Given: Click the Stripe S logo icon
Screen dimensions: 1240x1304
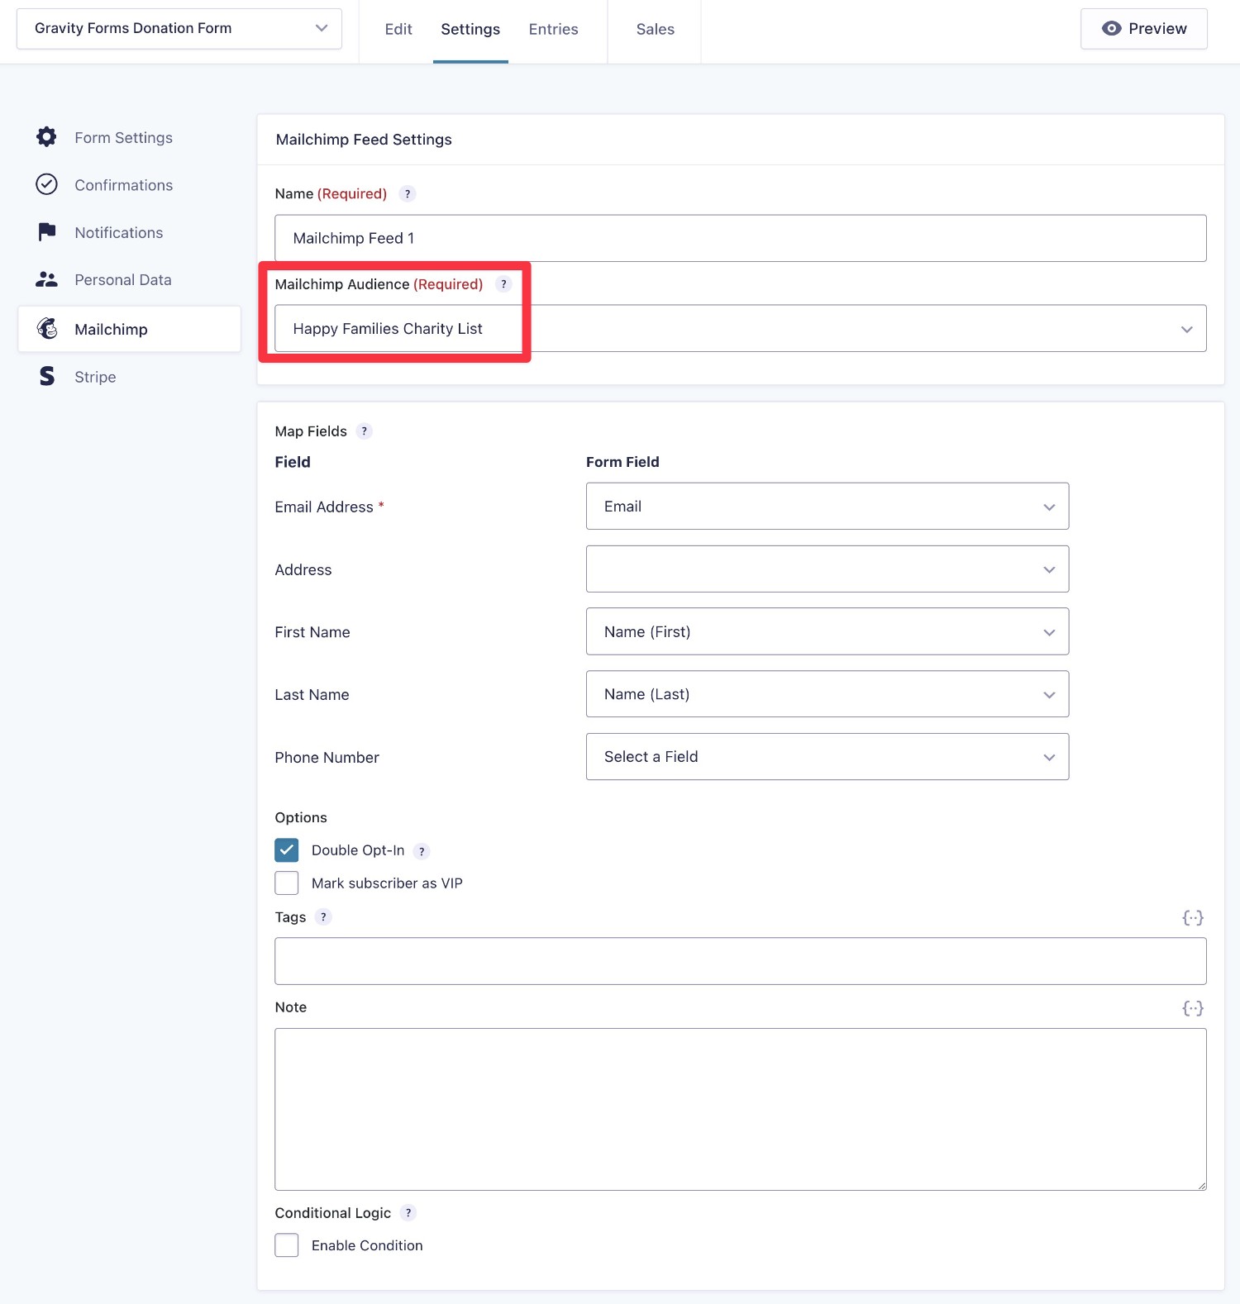Looking at the screenshot, I should point(47,376).
